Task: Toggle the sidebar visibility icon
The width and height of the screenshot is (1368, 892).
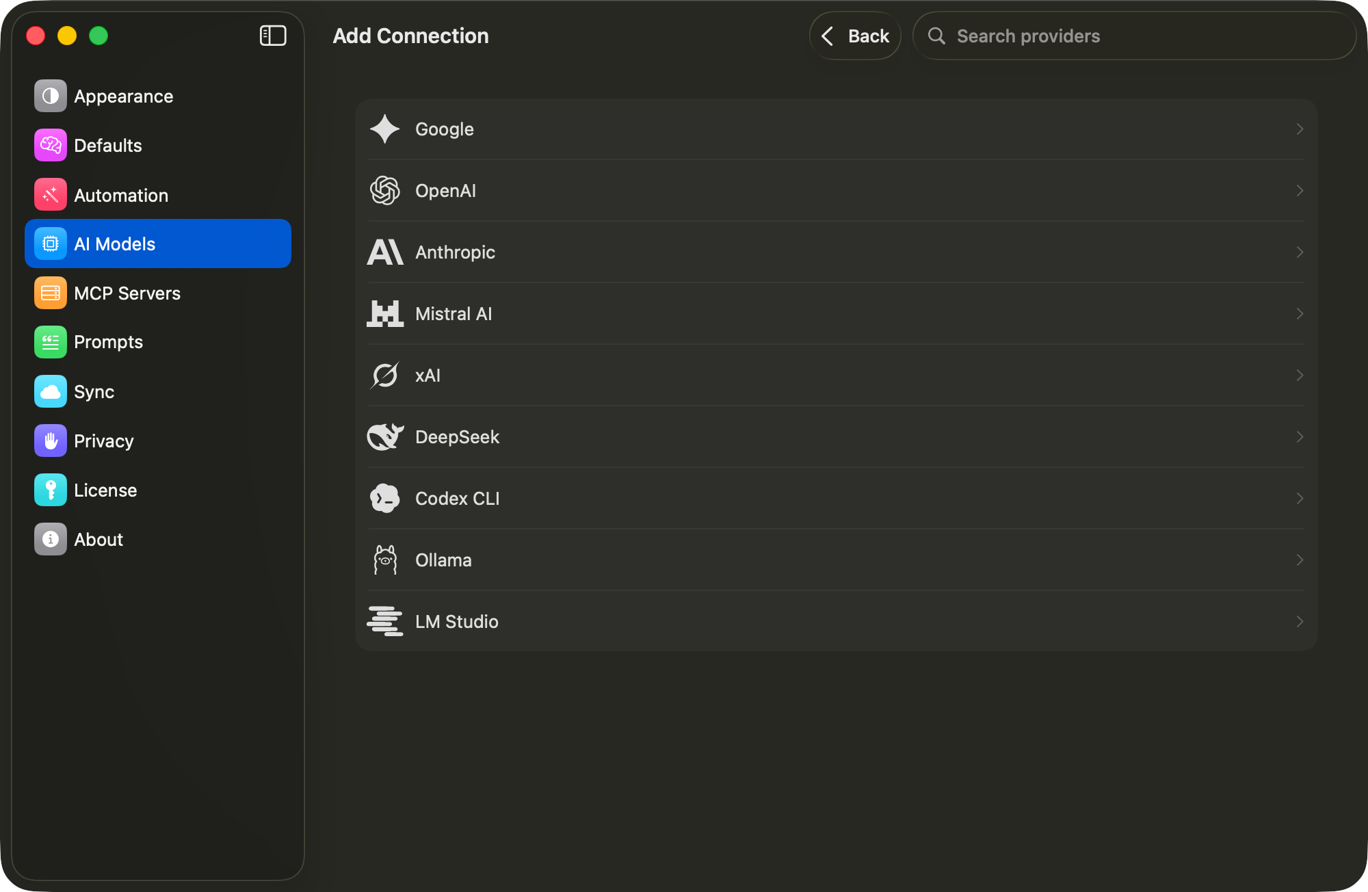Action: [272, 36]
